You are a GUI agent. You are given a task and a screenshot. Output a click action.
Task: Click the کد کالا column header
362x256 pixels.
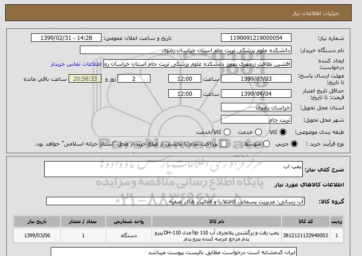pos(306,221)
